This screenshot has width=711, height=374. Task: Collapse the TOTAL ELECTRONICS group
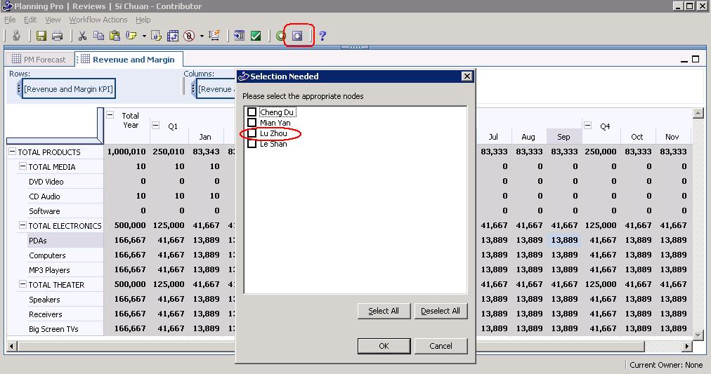22,225
